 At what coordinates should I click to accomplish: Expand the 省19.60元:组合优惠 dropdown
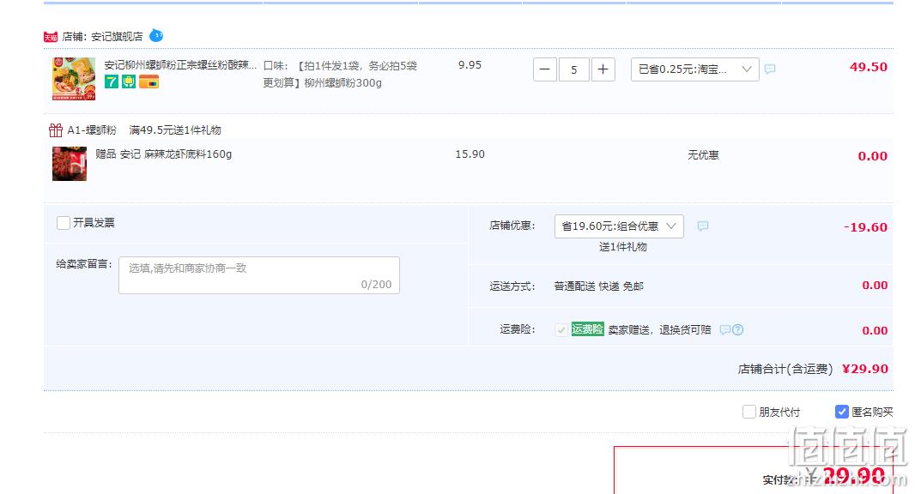tap(619, 226)
